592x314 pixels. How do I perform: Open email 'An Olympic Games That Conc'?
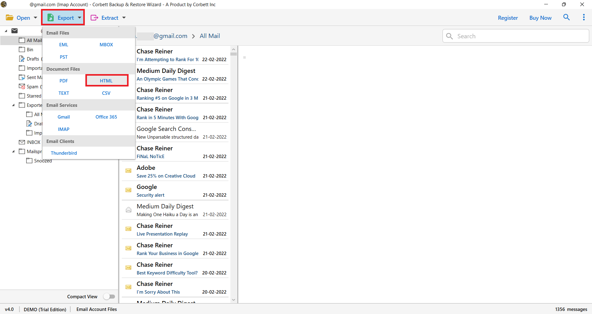coord(175,74)
